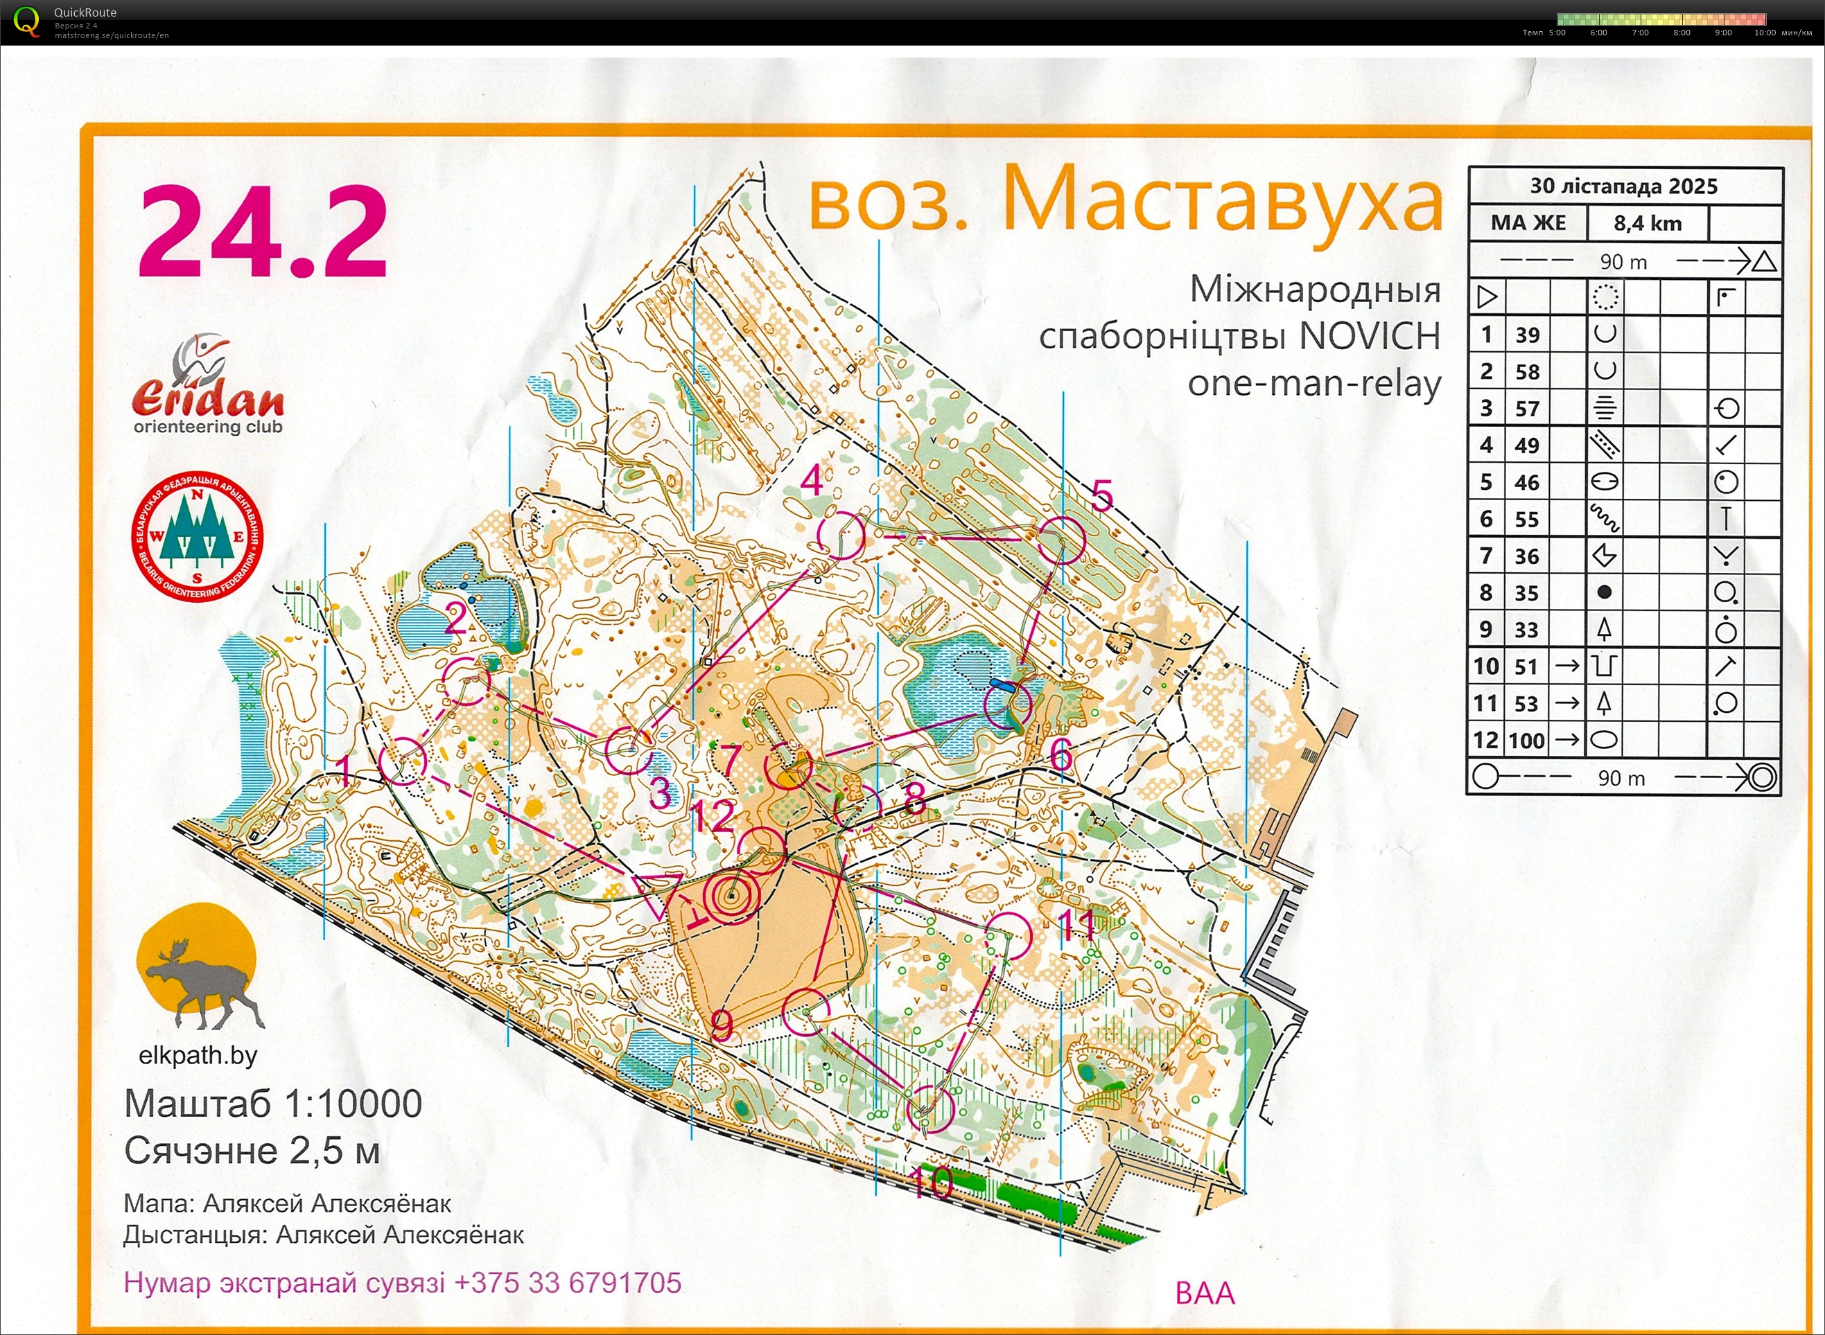The image size is (1825, 1335).
Task: Click the QuickRoute Q logo
Action: (x=26, y=21)
